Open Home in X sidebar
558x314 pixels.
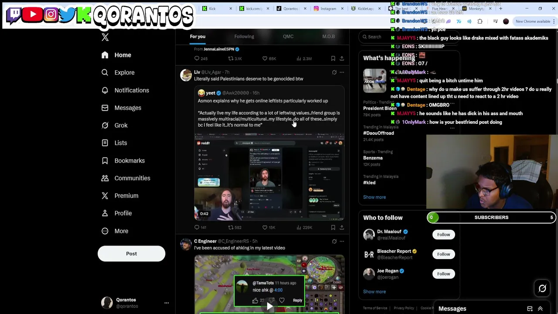116,55
